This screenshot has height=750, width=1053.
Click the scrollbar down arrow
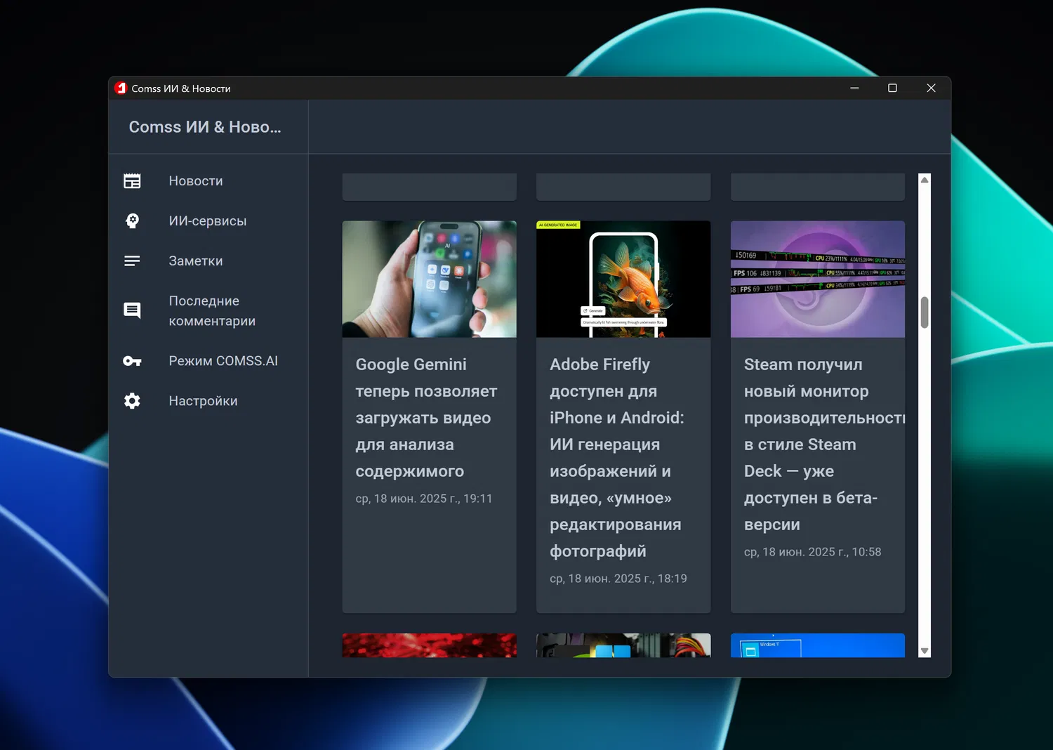925,651
